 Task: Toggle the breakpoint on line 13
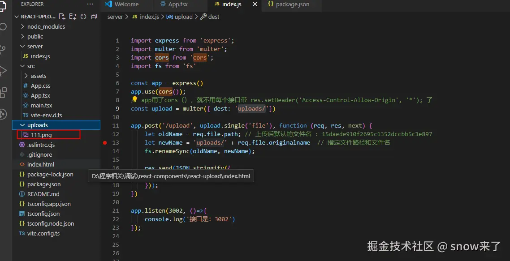point(105,143)
